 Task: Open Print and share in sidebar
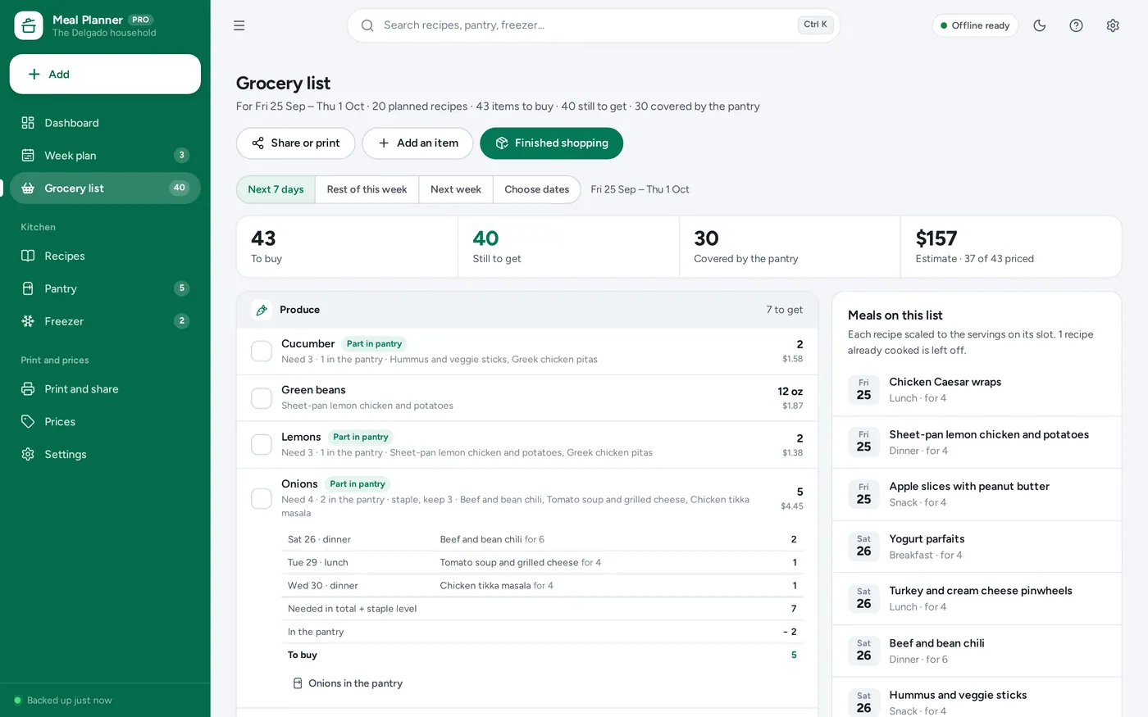(105, 389)
